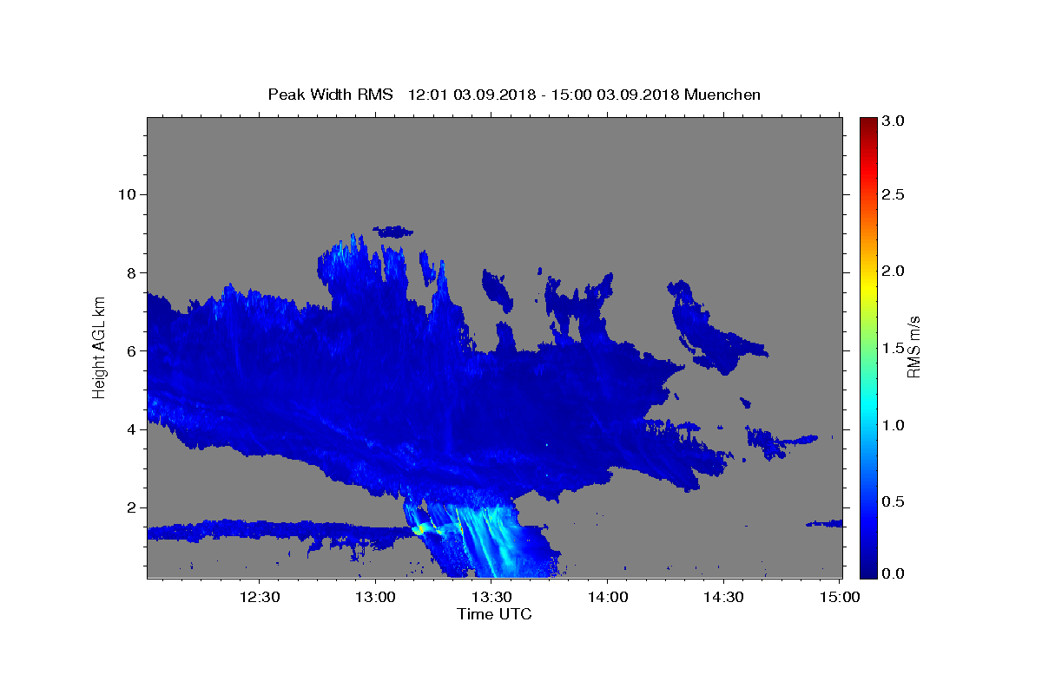Click the 13:00 time tick label
The image size is (1042, 694).
[376, 597]
